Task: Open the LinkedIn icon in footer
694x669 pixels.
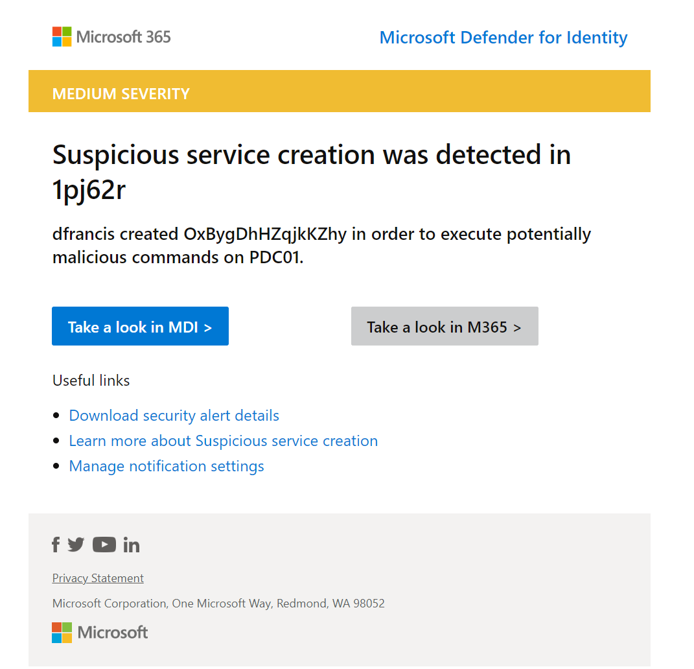Action: coord(132,545)
